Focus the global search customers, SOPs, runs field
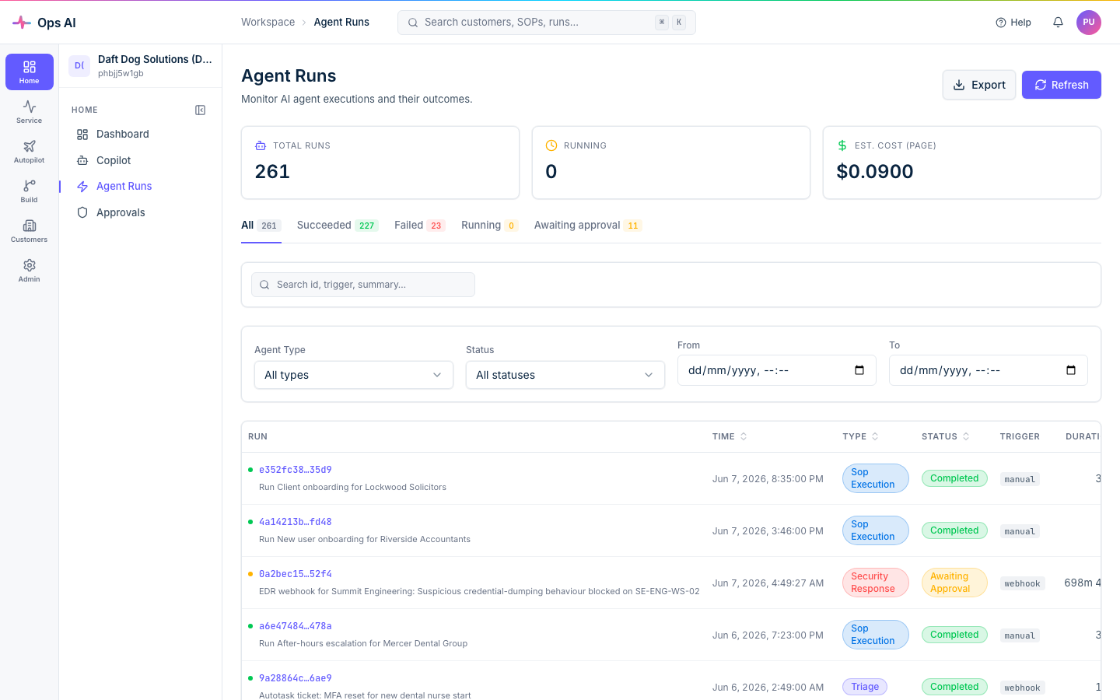 547,23
